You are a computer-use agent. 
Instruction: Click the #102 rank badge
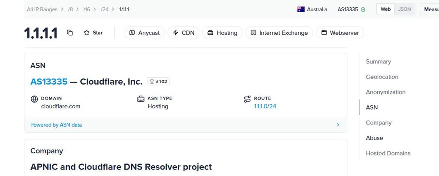158,82
